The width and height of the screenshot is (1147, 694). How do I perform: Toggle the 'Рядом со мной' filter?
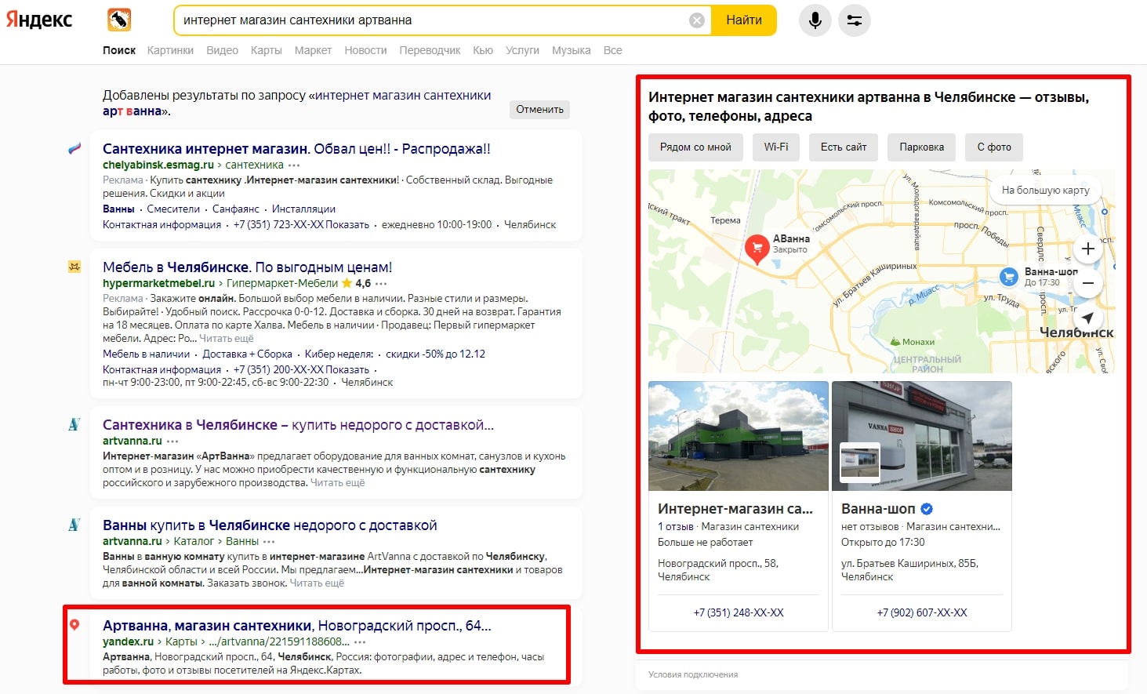695,147
